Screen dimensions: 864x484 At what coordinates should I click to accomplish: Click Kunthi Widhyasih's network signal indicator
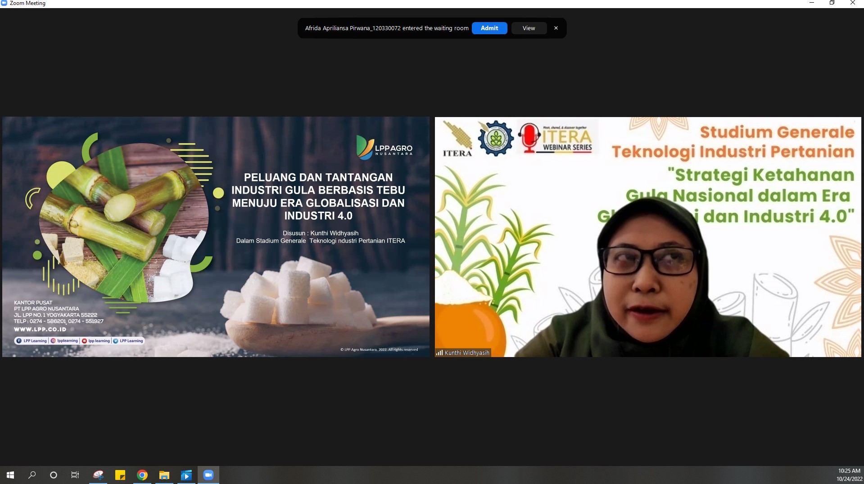pyautogui.click(x=439, y=353)
